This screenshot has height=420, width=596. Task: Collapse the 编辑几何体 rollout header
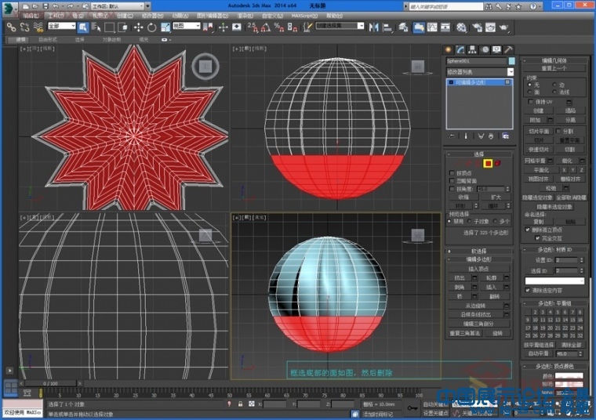coord(554,60)
